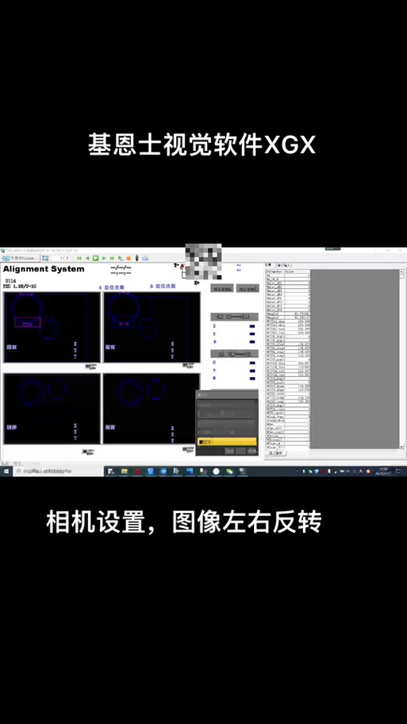
Task: Click the button below the parameter table
Action: click(278, 453)
